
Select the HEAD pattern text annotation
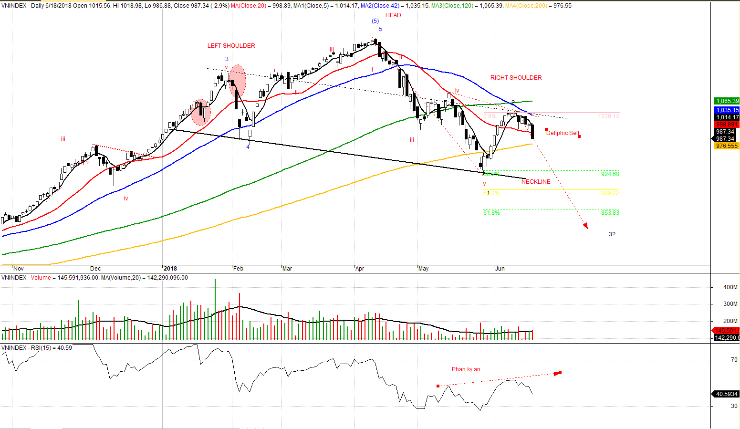(x=393, y=15)
